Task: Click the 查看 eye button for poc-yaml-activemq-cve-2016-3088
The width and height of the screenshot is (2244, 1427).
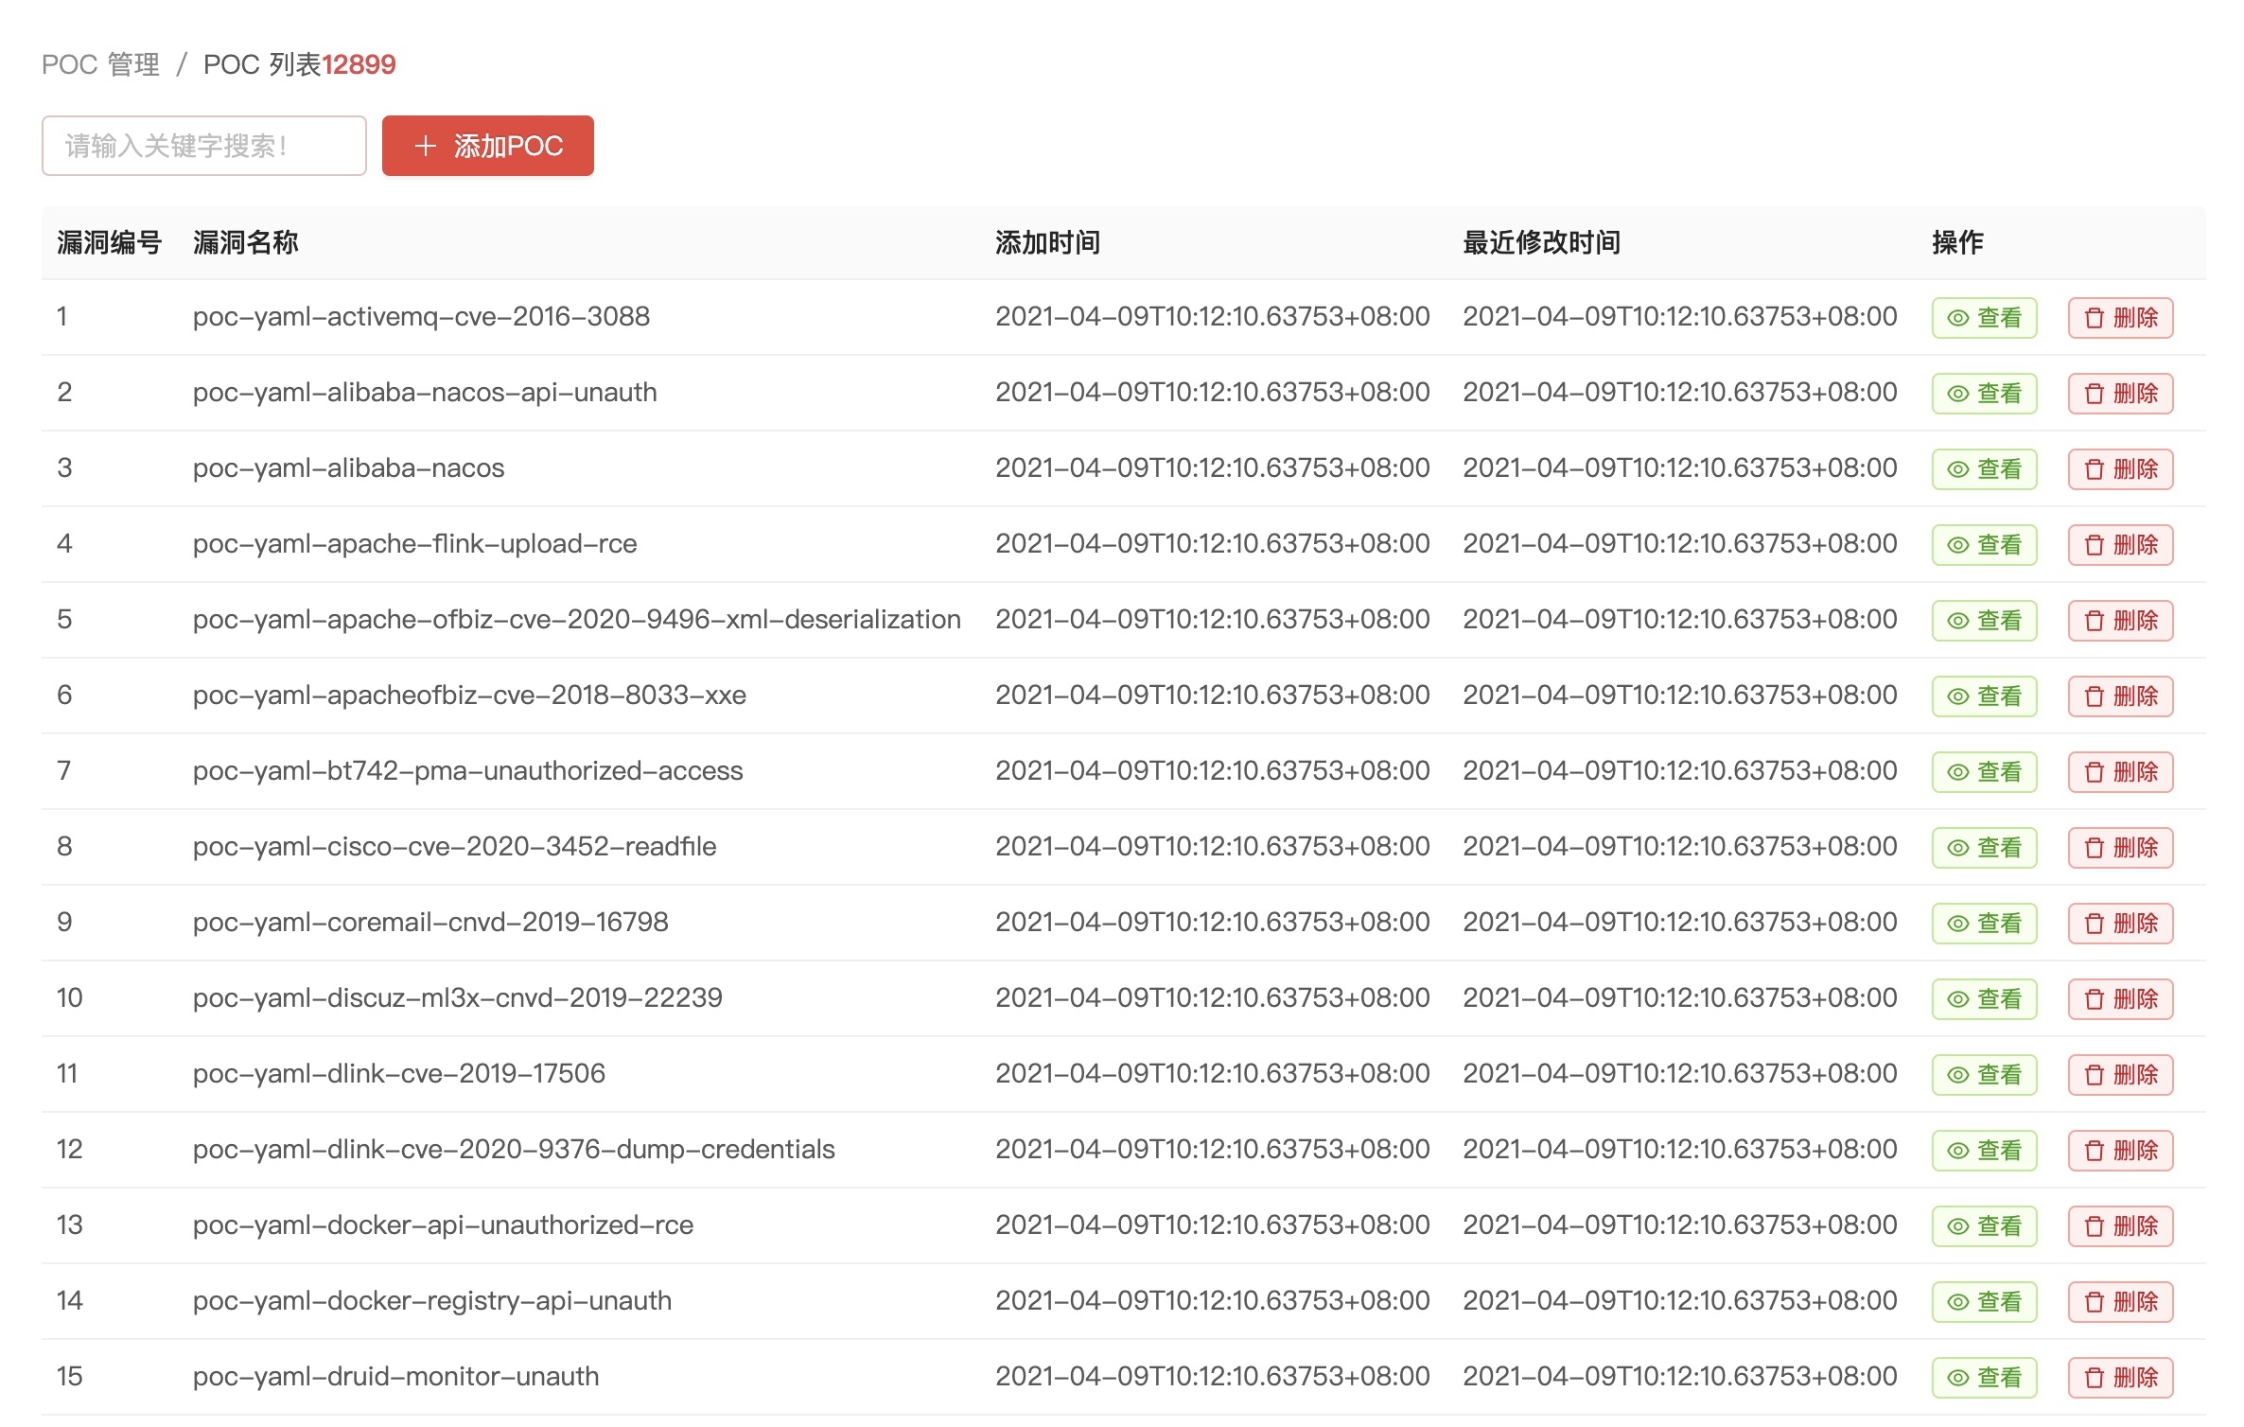Action: [1983, 318]
